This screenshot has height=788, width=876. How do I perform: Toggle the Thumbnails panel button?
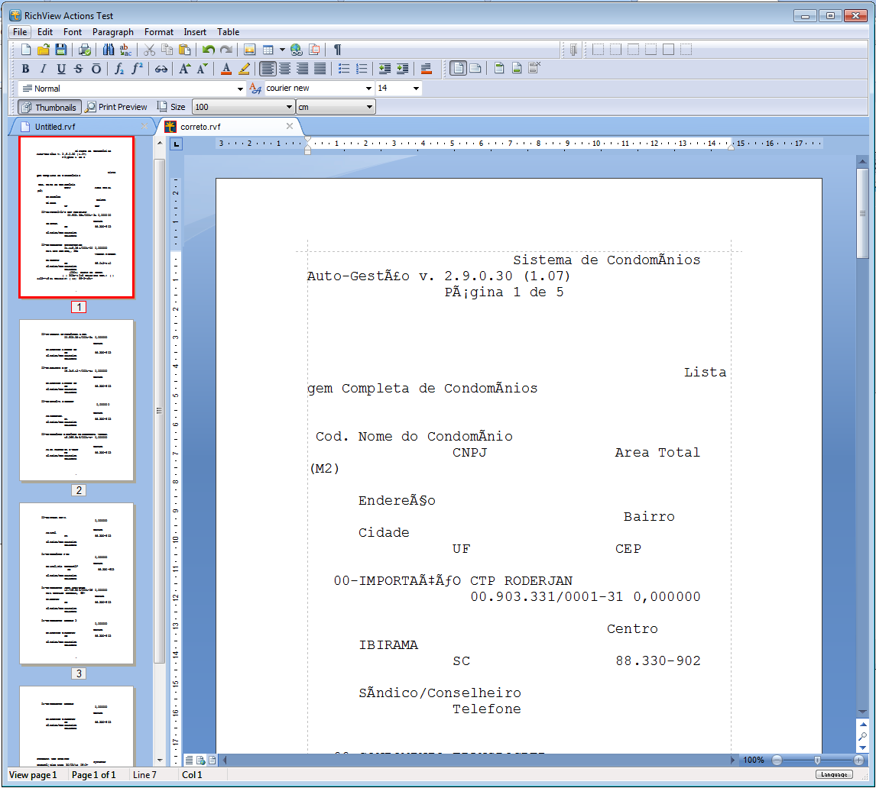(50, 107)
